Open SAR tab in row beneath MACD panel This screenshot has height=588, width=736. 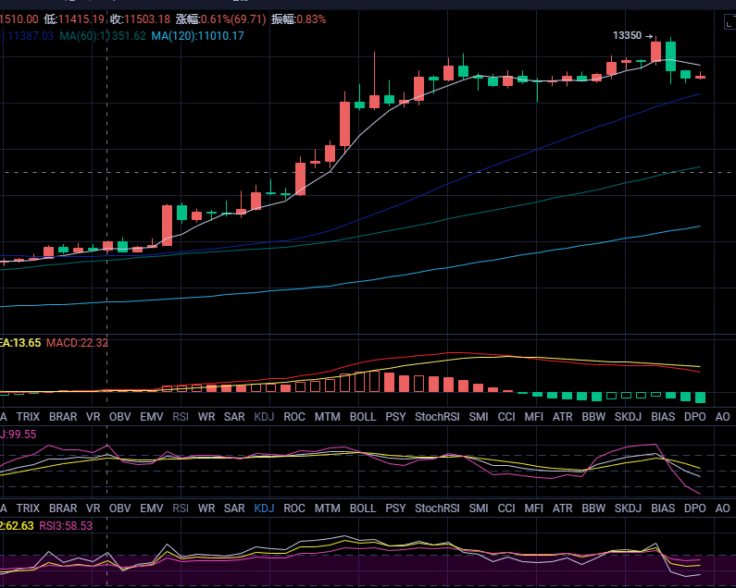point(234,417)
